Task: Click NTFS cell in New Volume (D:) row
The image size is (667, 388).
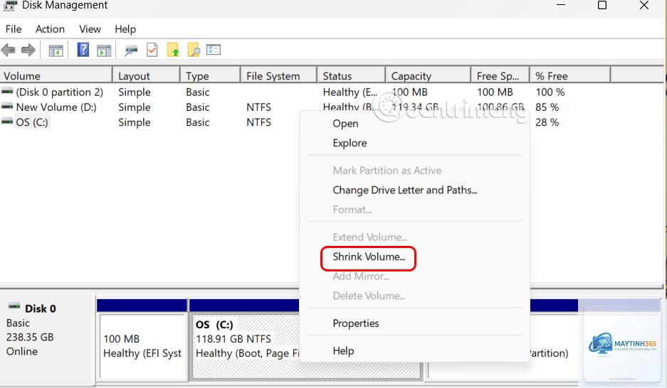Action: 258,107
